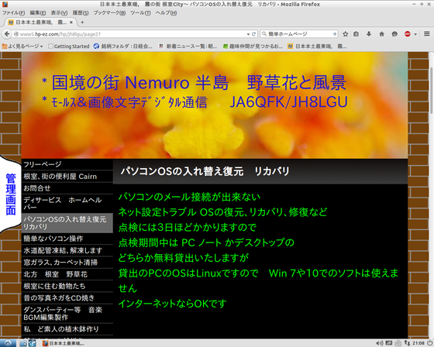
Task: Open the 日本本土最東端 bookmark in bookmarks bar
Action: [x=318, y=46]
